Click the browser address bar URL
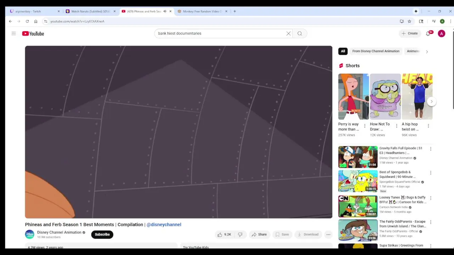 (x=77, y=21)
